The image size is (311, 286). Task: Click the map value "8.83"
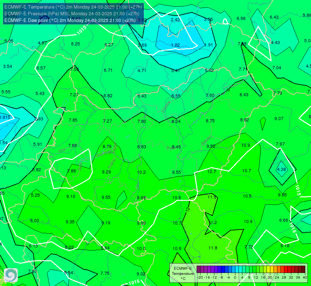point(142,147)
